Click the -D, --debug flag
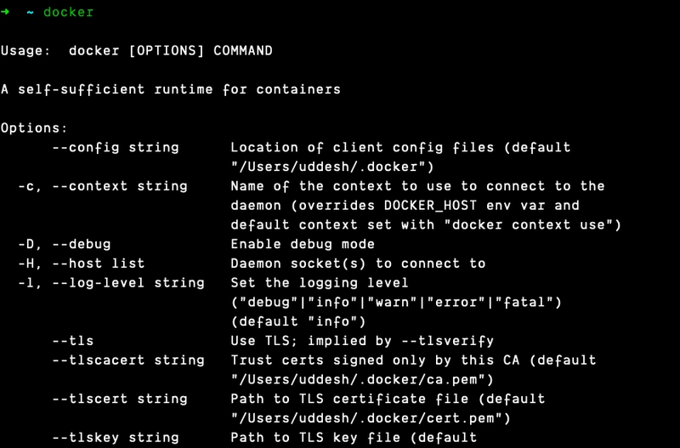The height and width of the screenshot is (448, 680). (x=65, y=244)
